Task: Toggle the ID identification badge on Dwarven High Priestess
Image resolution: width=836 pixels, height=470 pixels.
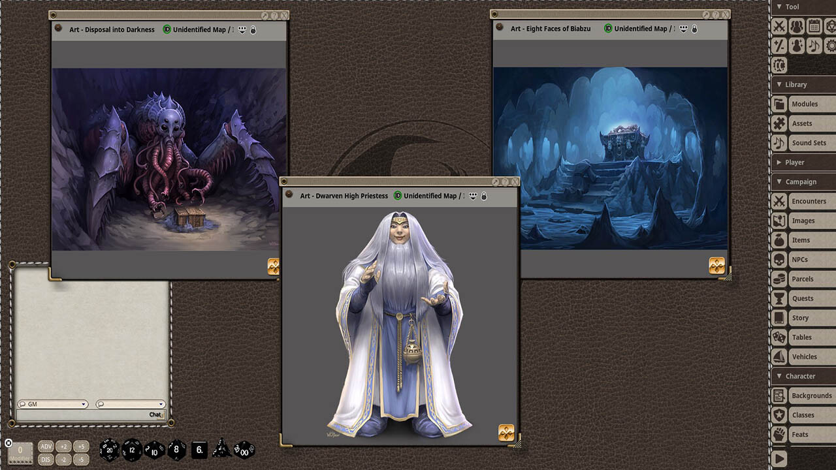Action: click(398, 195)
